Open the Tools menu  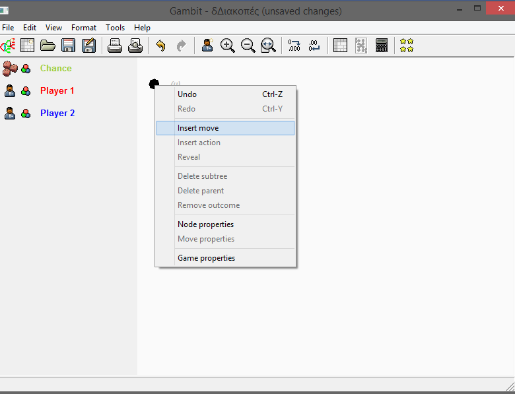tap(116, 28)
